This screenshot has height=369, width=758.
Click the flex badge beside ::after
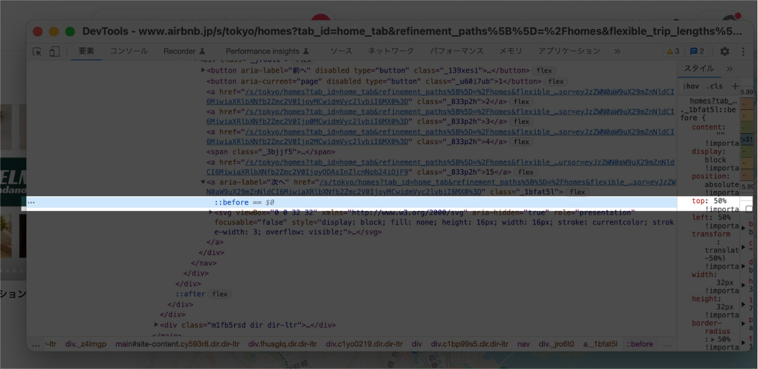tap(220, 294)
